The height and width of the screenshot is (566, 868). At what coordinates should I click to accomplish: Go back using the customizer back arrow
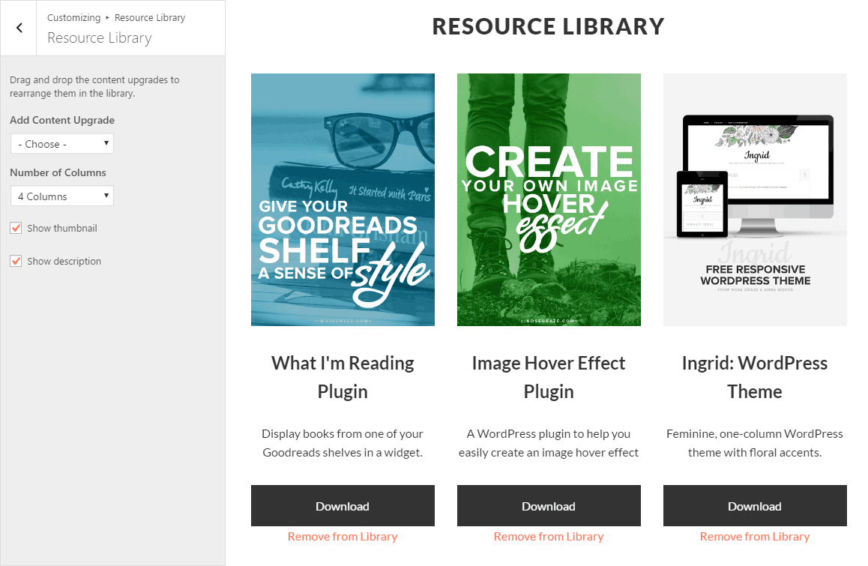tap(19, 28)
